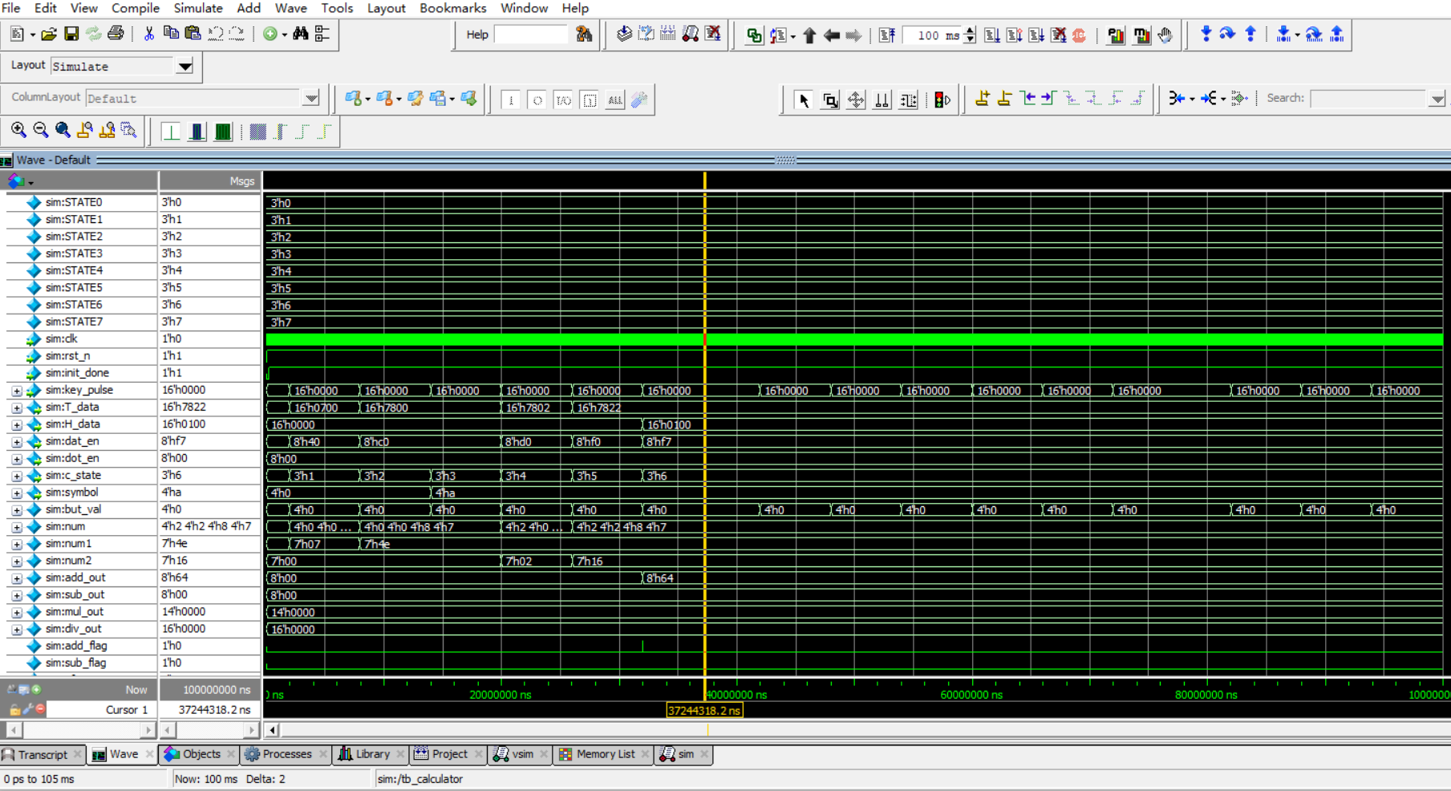
Task: Click the waveform horizontal scrollbar left arrow
Action: click(x=273, y=730)
